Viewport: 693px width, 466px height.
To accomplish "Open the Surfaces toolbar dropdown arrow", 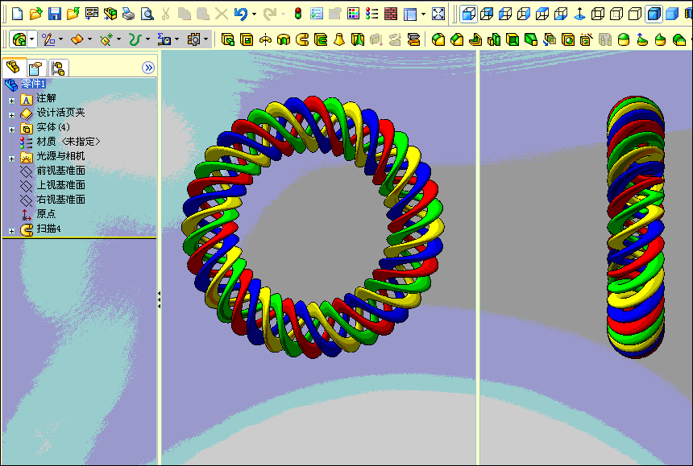I will click(89, 39).
